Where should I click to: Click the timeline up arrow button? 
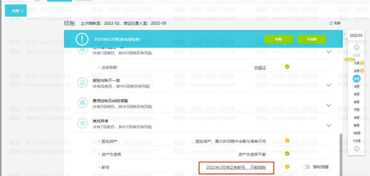[357, 47]
